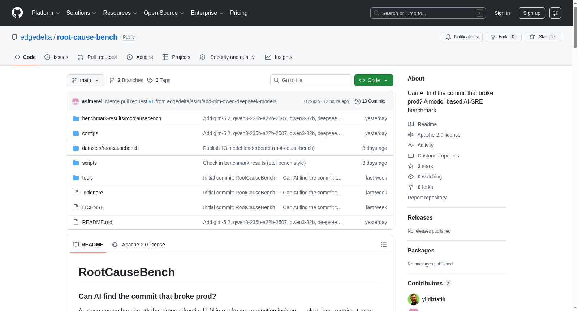Open the Issues tab
Viewport: 578px width, 311px height.
56,57
